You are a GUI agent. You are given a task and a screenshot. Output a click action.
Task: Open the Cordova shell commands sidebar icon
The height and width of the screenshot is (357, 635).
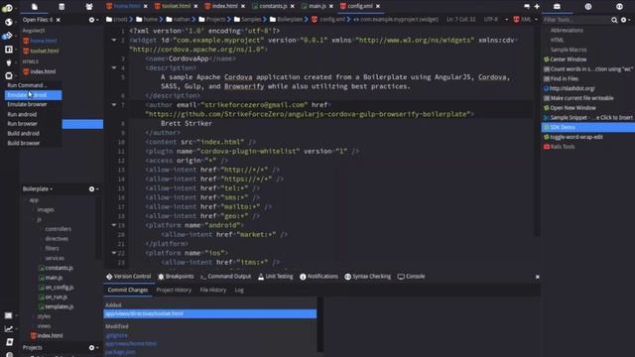coord(9,75)
